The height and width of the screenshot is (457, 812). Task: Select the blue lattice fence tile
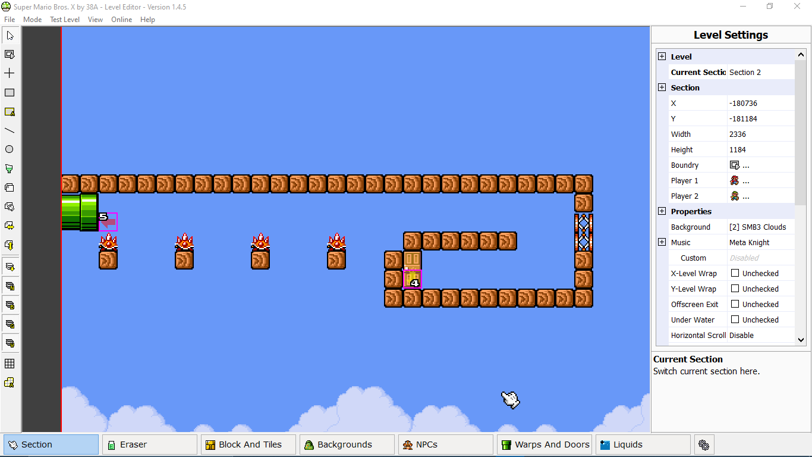click(x=584, y=231)
